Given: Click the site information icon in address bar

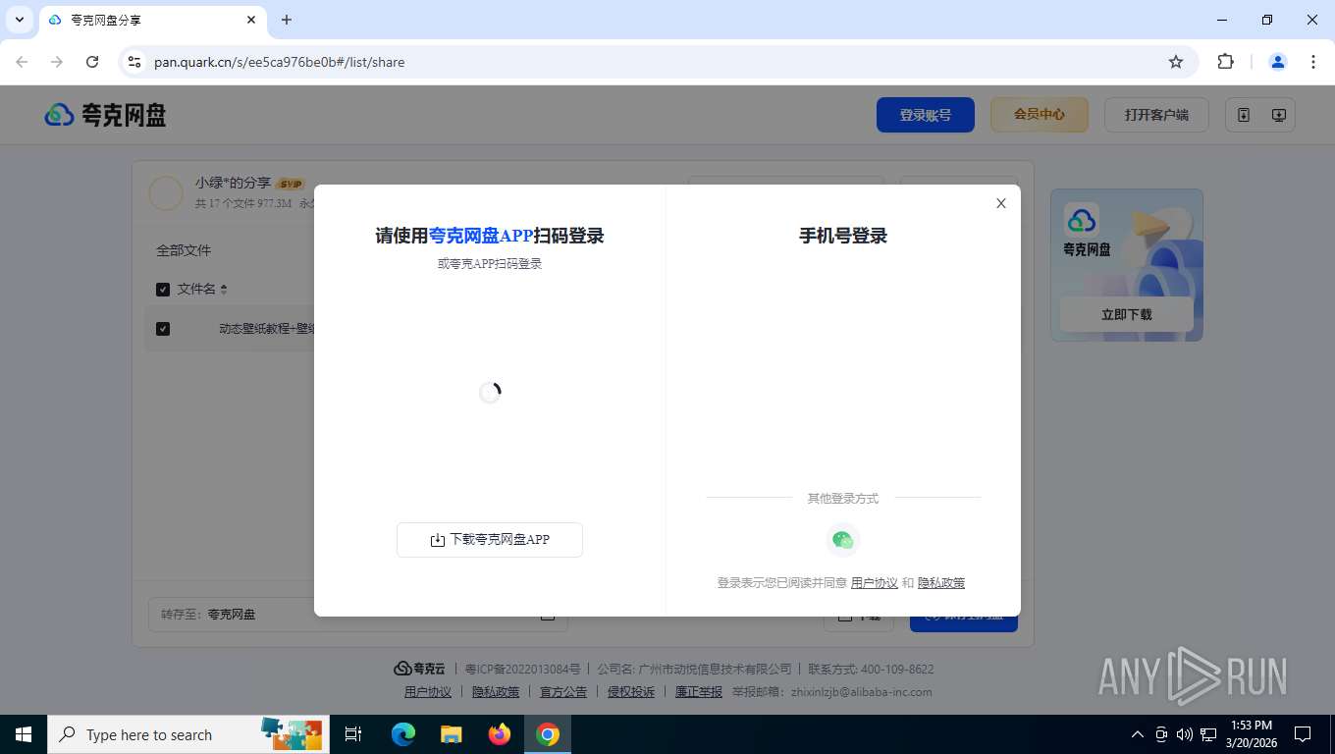Looking at the screenshot, I should (134, 62).
